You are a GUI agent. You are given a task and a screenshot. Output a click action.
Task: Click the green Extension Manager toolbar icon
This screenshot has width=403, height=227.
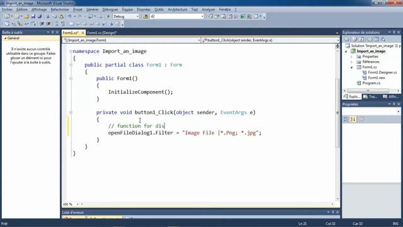243,16
